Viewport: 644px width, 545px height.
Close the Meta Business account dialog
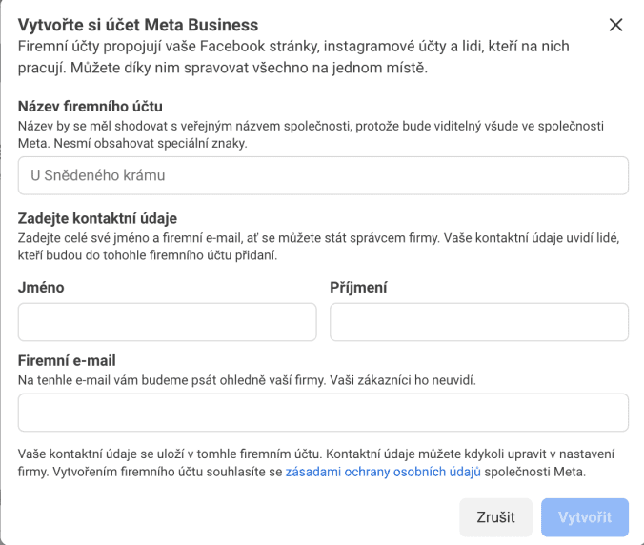pos(615,25)
